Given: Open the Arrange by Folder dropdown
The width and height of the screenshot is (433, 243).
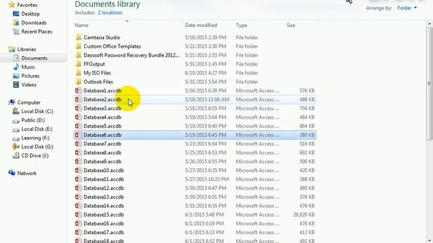Looking at the screenshot, I should click(x=407, y=8).
